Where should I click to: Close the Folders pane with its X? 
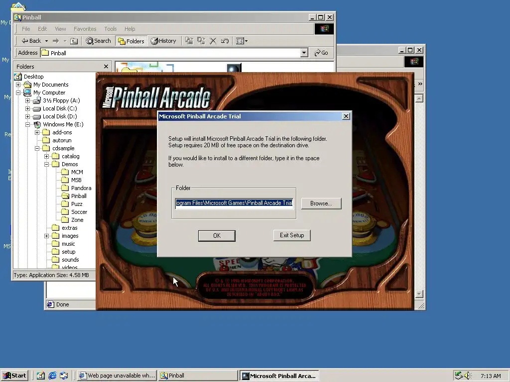106,67
